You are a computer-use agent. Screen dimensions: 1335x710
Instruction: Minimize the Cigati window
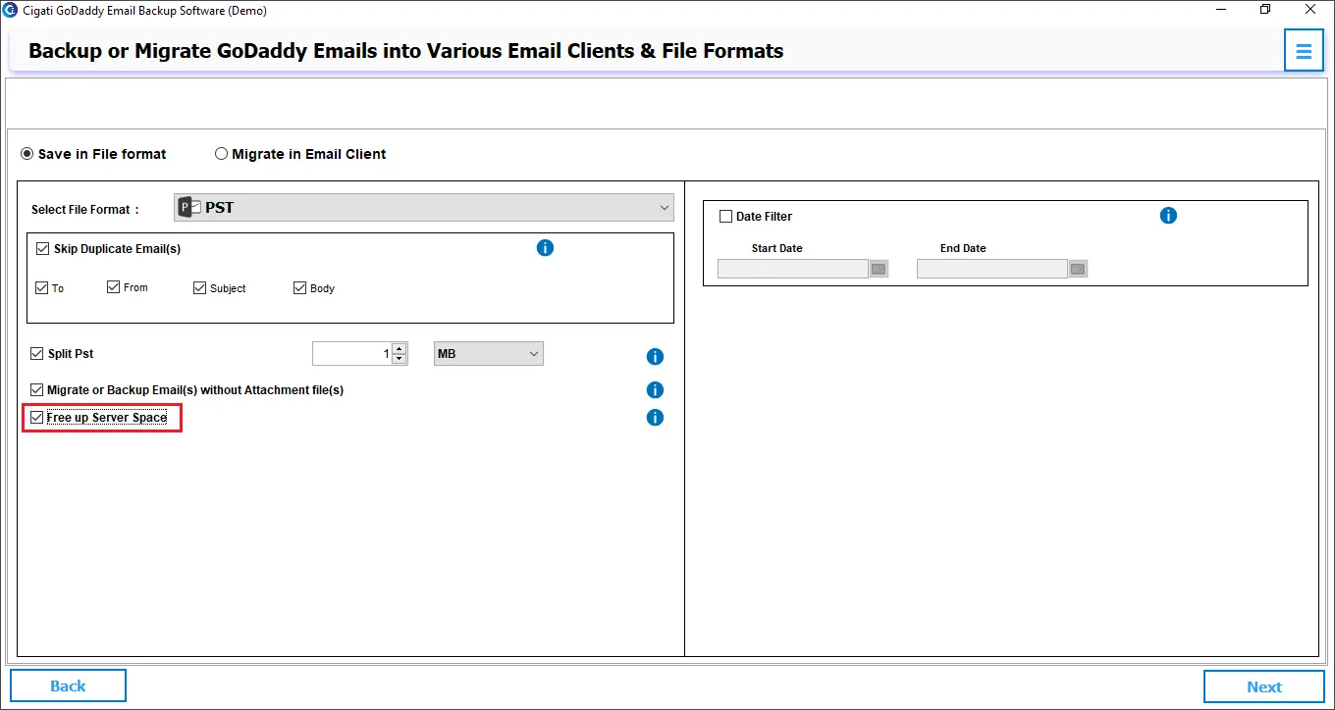tap(1221, 10)
